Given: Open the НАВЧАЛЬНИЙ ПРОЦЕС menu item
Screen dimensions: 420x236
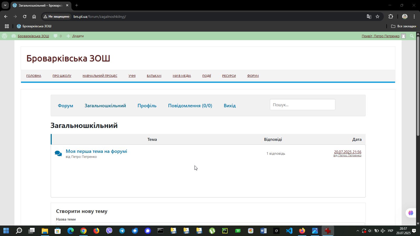Looking at the screenshot, I should pyautogui.click(x=100, y=76).
